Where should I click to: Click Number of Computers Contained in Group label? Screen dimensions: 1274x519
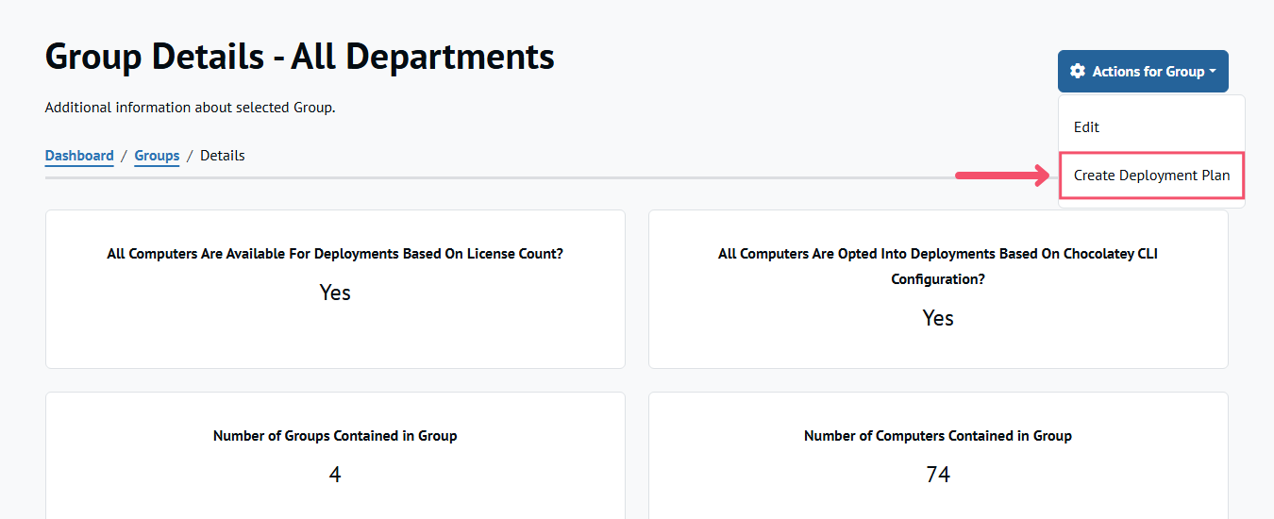pyautogui.click(x=938, y=436)
